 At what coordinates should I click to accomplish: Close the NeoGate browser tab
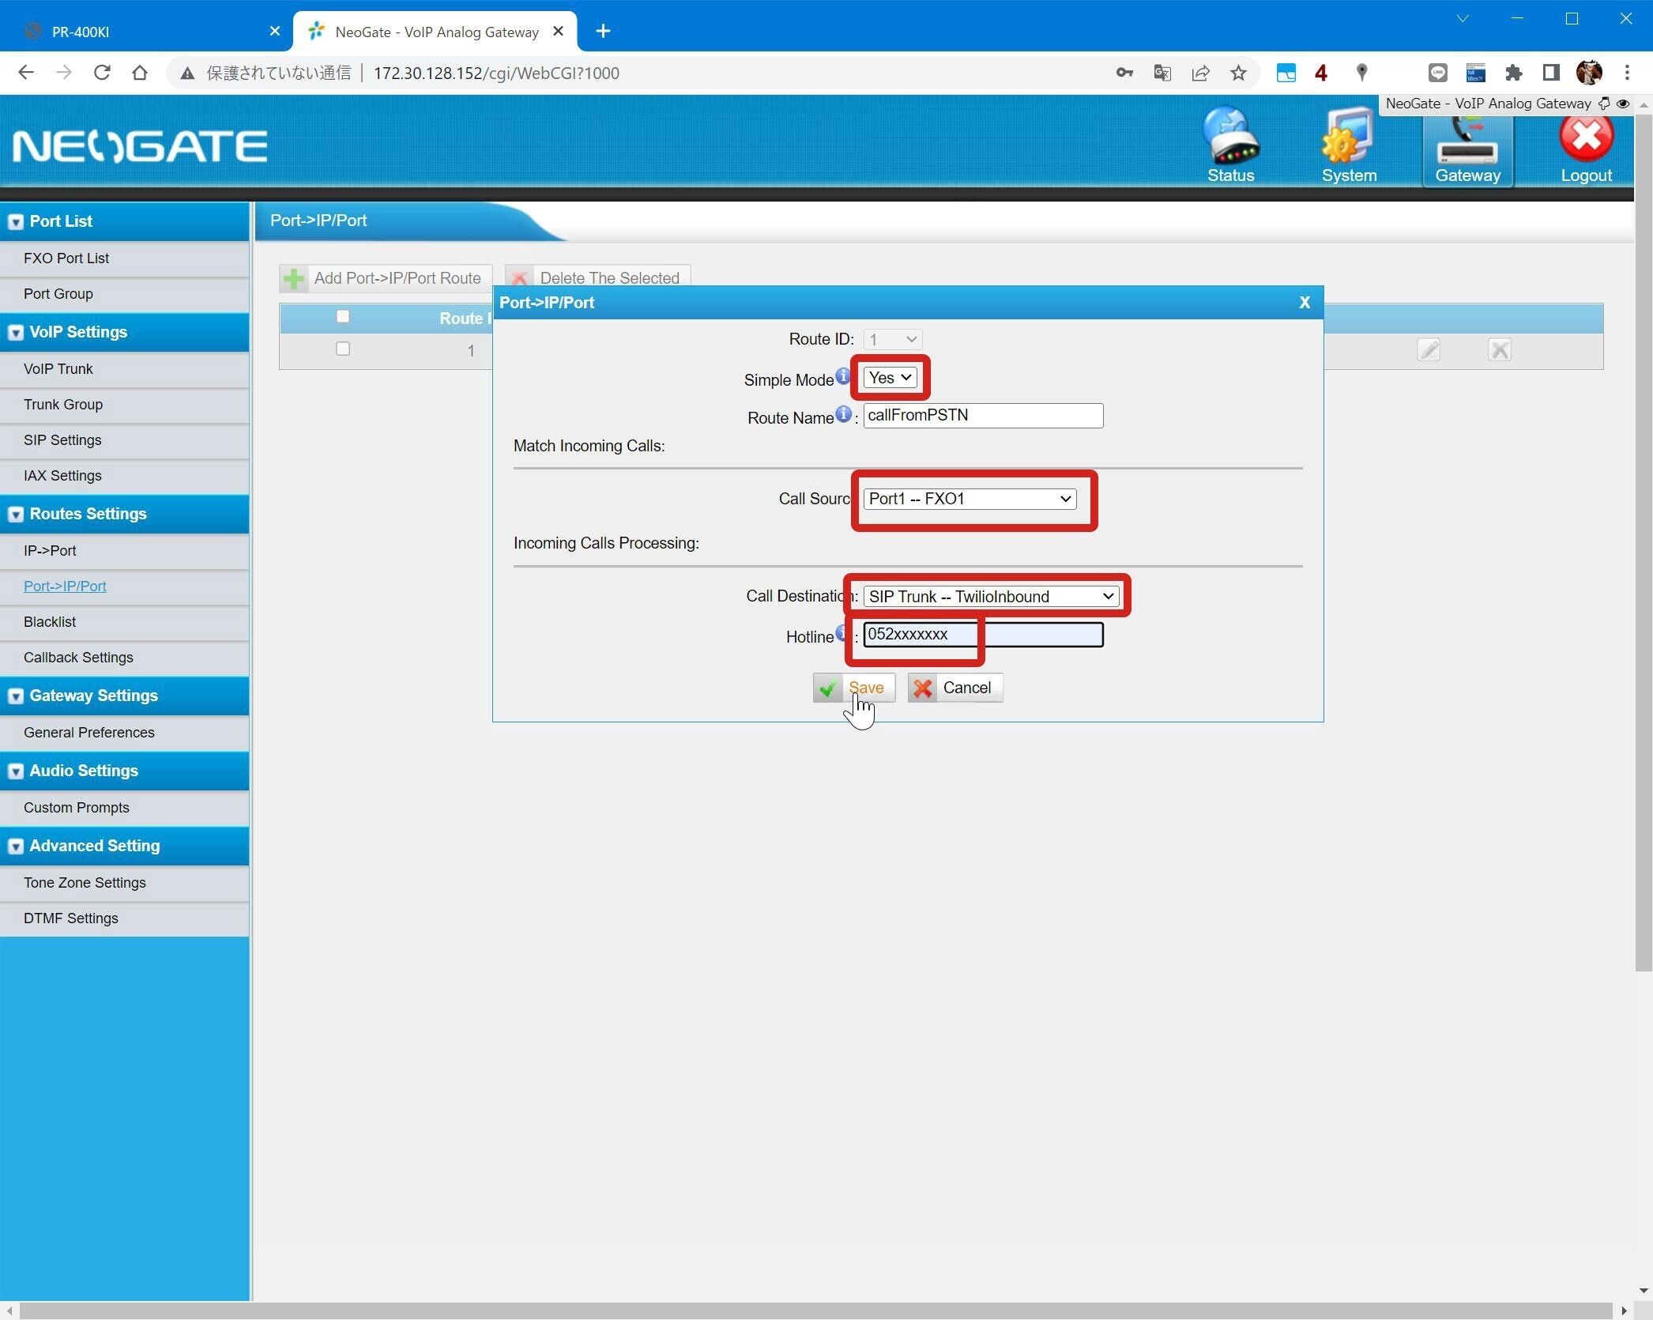tap(558, 31)
